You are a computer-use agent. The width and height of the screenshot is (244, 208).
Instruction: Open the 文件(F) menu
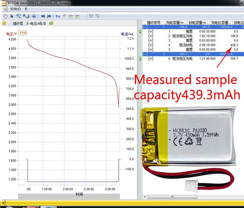tap(15, 9)
